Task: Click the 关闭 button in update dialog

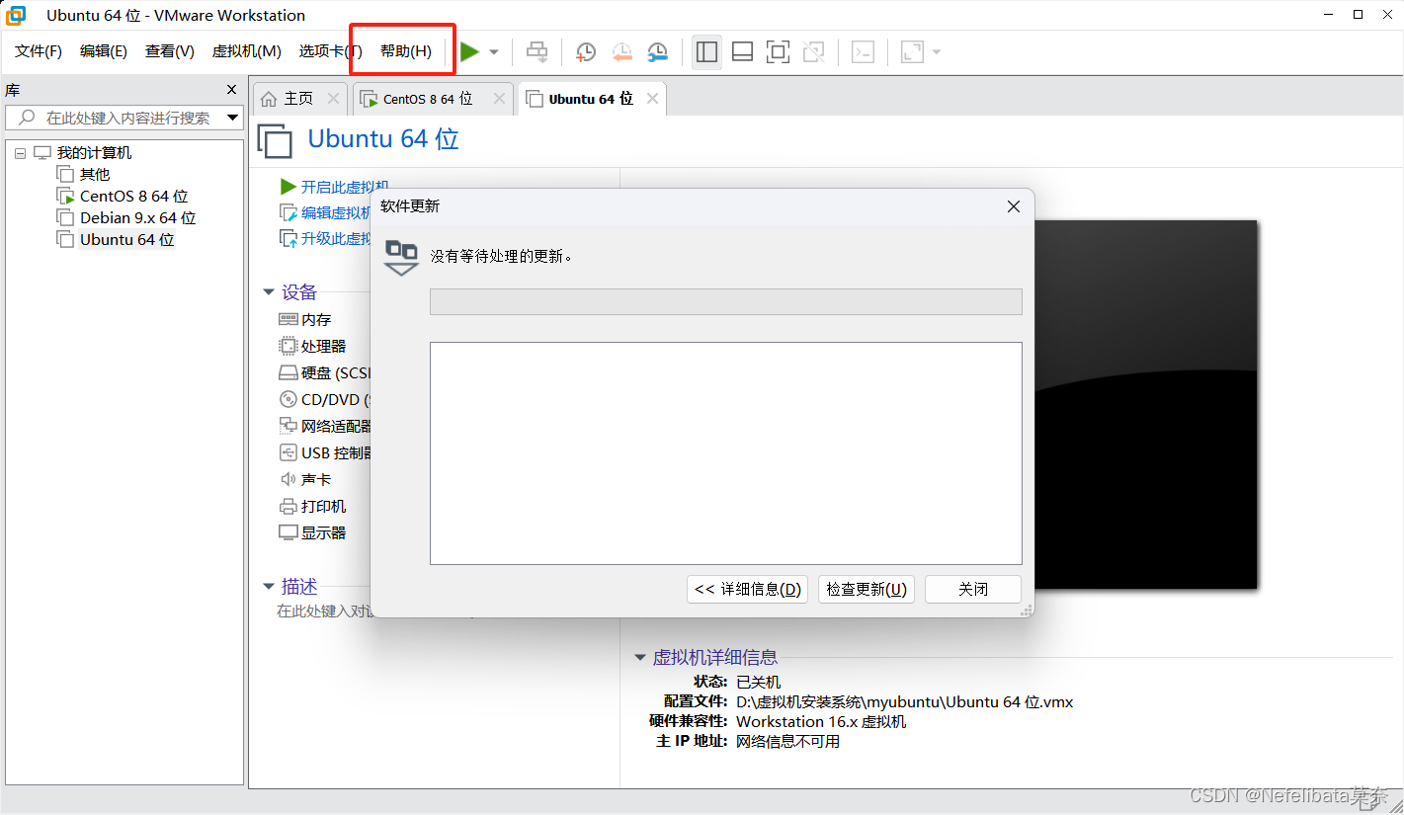Action: pos(973,590)
